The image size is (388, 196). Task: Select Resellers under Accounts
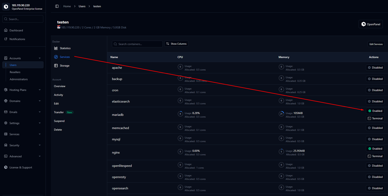coord(15,72)
